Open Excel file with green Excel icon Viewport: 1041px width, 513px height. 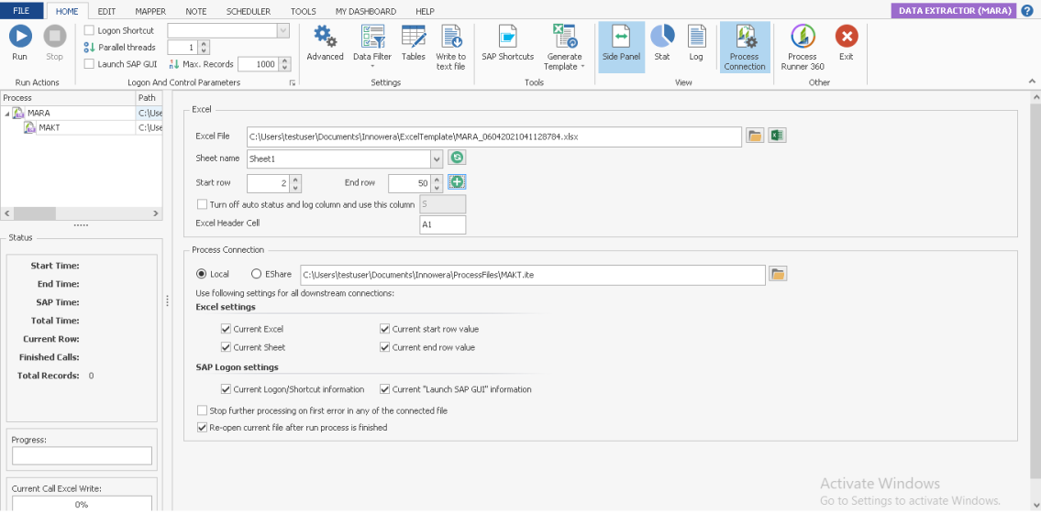pos(778,136)
